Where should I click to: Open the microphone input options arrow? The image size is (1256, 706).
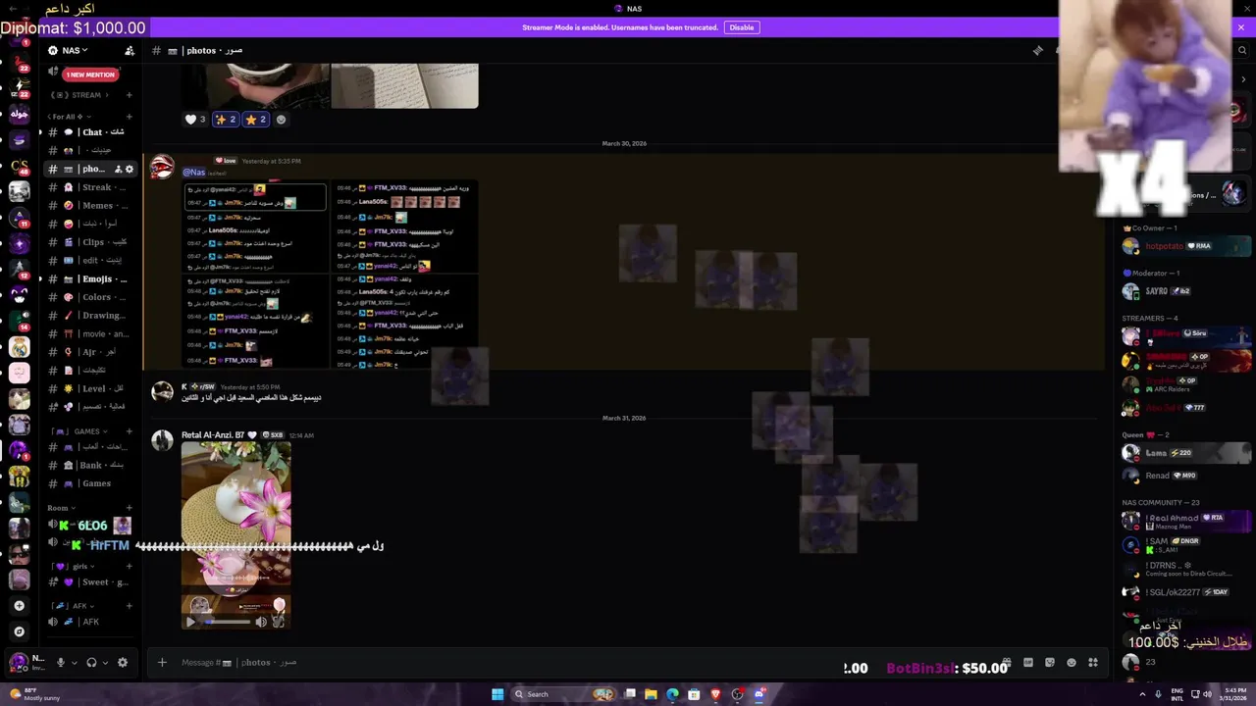pos(74,663)
